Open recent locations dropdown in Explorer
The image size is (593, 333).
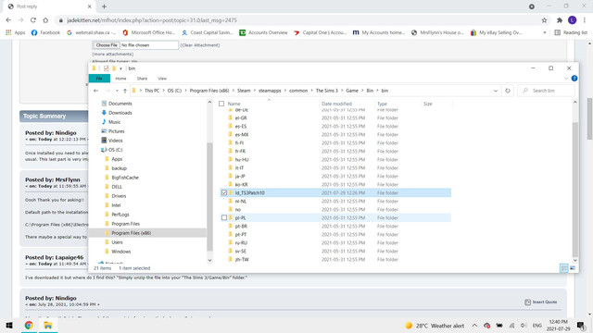point(117,91)
